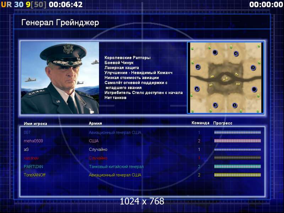Viewport: 284px width, 213px height.
Task: Click the yellow stars at the minimap center
Action: pyautogui.click(x=225, y=79)
